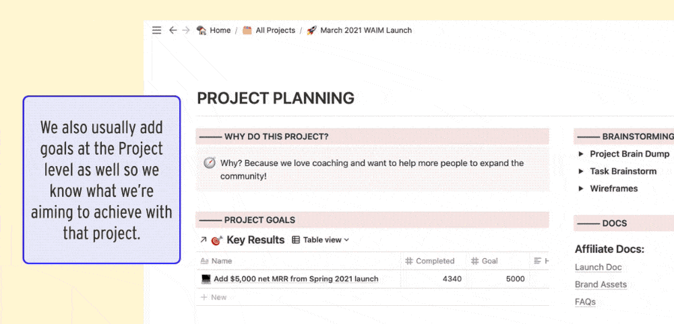Screen dimensions: 674x324
Task: Click the back navigation arrow
Action: coord(173,30)
